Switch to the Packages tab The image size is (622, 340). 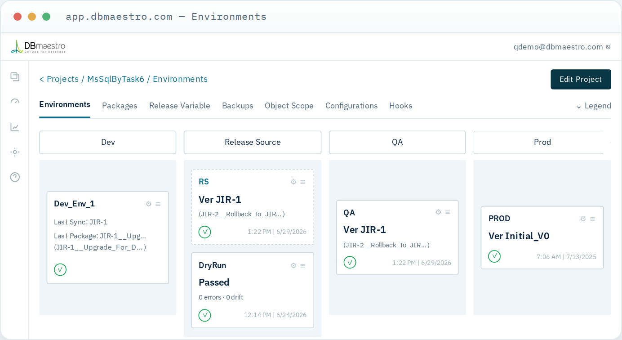click(x=120, y=106)
